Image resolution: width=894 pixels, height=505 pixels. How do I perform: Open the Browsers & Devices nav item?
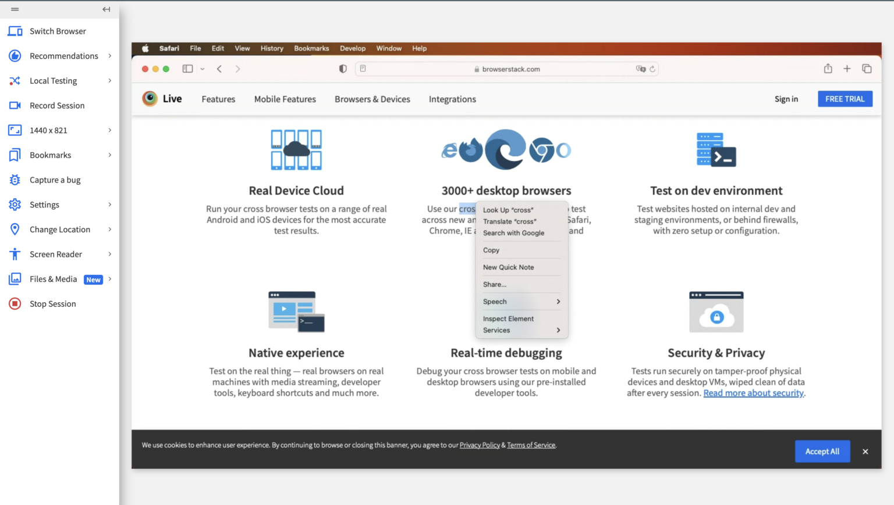point(372,99)
